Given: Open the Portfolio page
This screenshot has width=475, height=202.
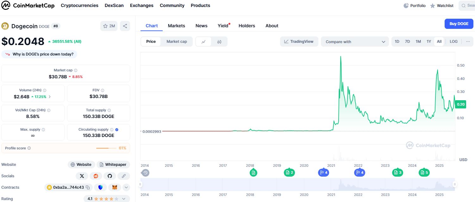Looking at the screenshot, I should pyautogui.click(x=415, y=6).
